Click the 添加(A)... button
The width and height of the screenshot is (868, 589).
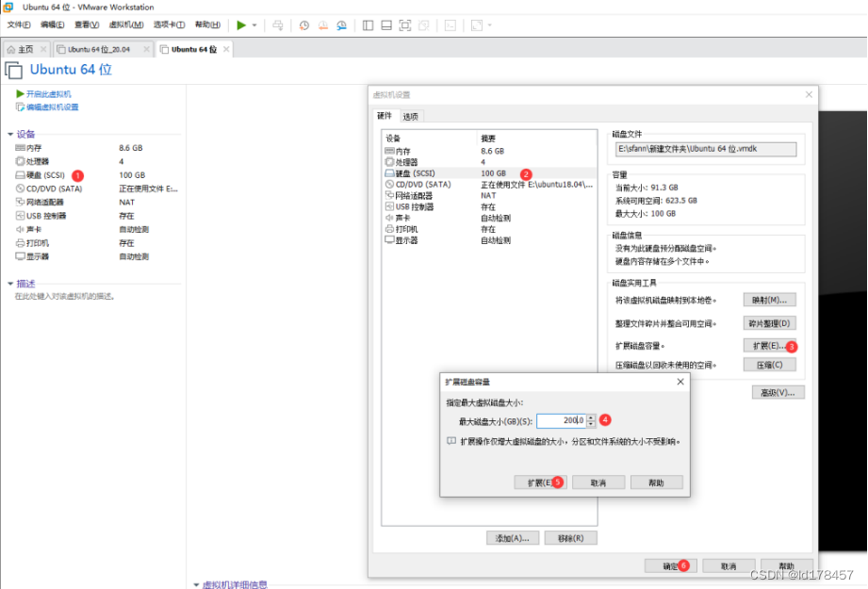[x=513, y=538]
